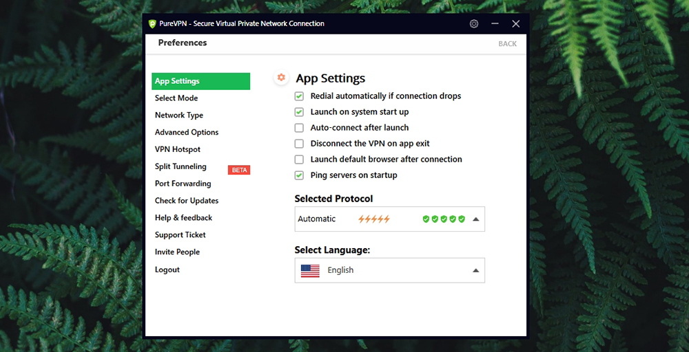Expand the Select Language dropdown arrow
The height and width of the screenshot is (352, 689).
point(475,270)
